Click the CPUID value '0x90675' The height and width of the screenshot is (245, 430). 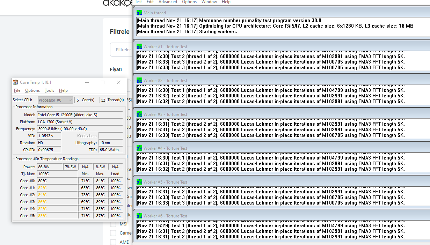(49, 150)
